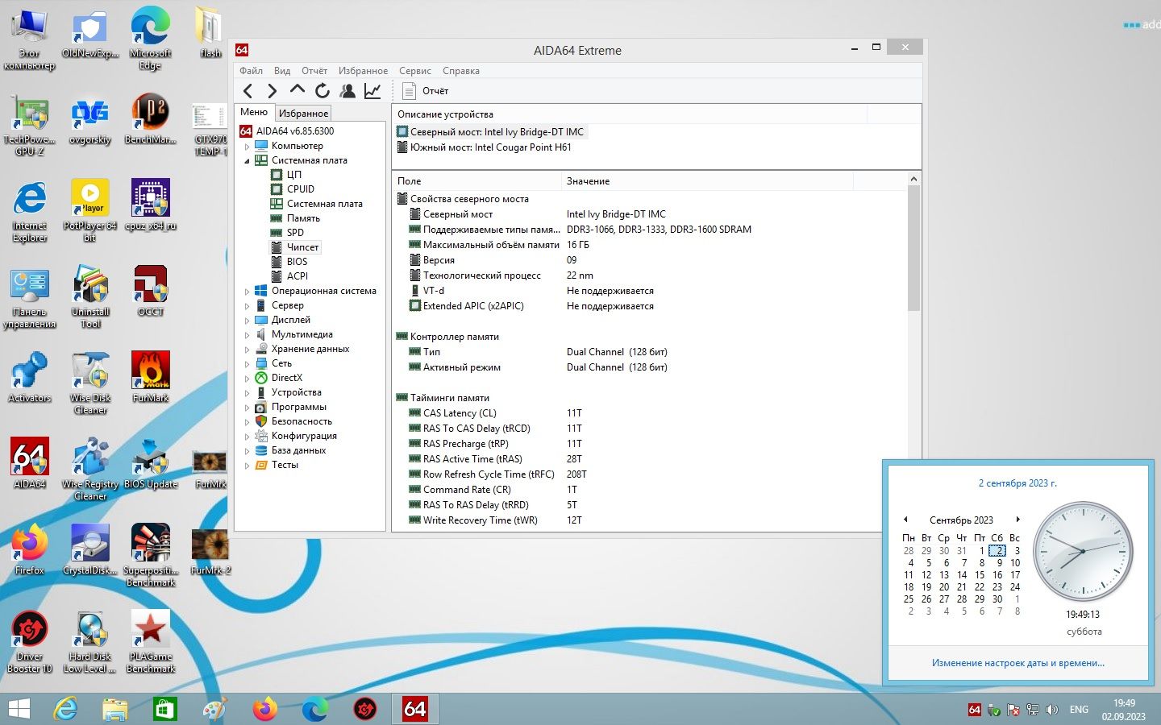
Task: Open the Windows Start button
Action: pos(19,709)
